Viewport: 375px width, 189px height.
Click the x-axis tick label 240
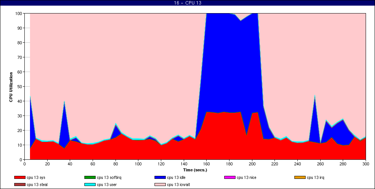[297, 164]
